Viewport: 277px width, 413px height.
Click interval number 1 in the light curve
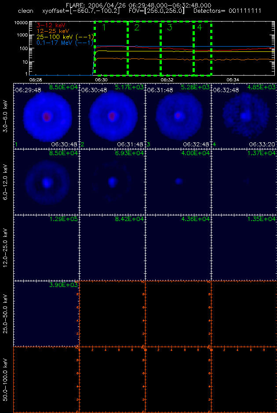click(x=104, y=27)
